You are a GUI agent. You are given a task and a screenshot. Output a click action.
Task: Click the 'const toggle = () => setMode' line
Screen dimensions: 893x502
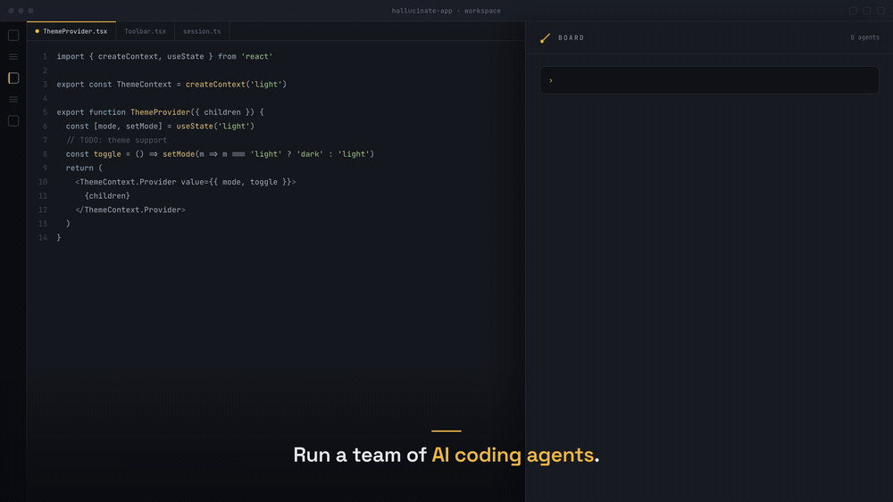tap(220, 154)
